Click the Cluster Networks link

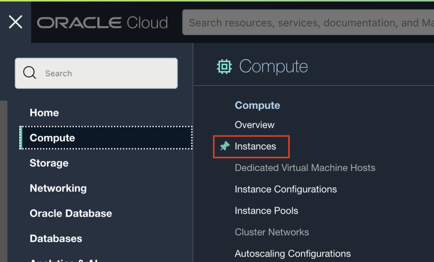point(272,232)
